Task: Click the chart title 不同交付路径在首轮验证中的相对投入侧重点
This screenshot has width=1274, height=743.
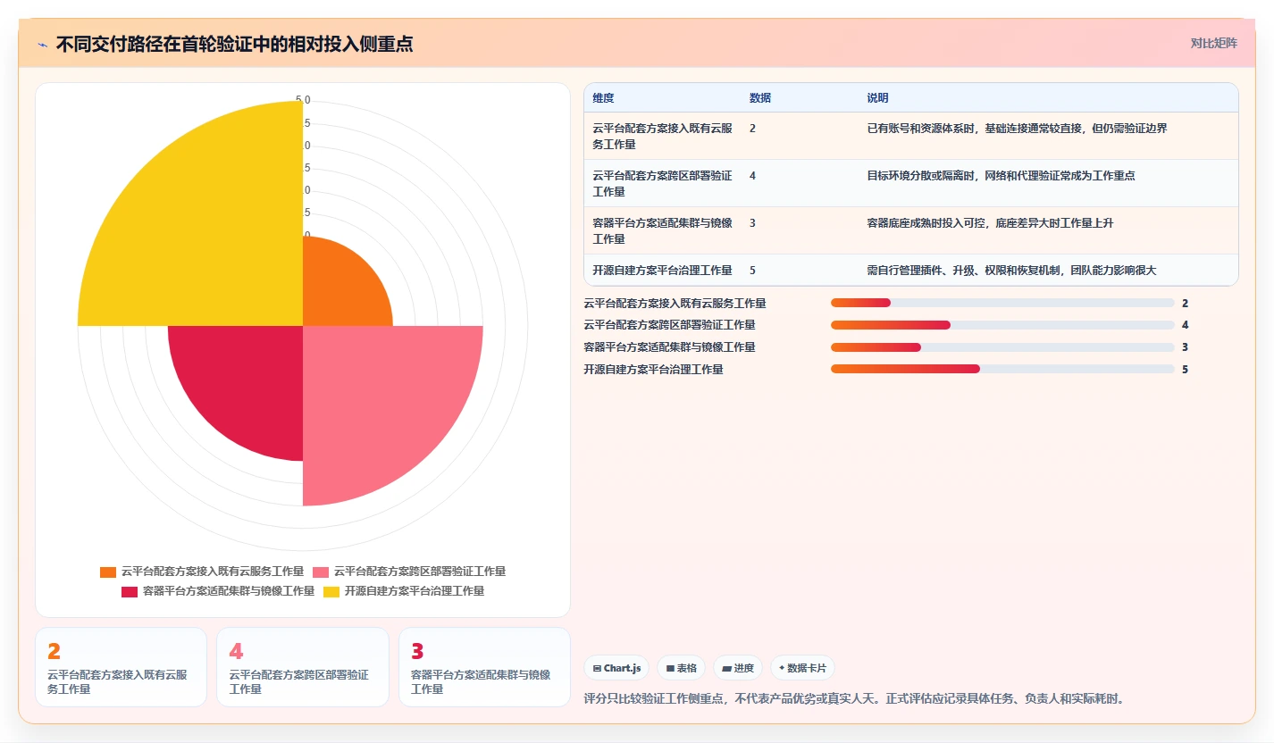Action: click(234, 44)
